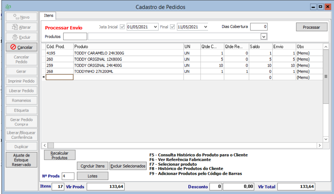The height and width of the screenshot is (194, 334).
Task: Click the Alterar edit icon button
Action: (15, 27)
